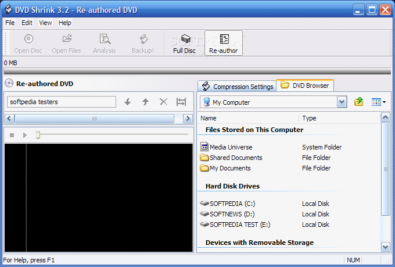Click the Full Disc toolbar button
The width and height of the screenshot is (395, 267).
point(184,44)
